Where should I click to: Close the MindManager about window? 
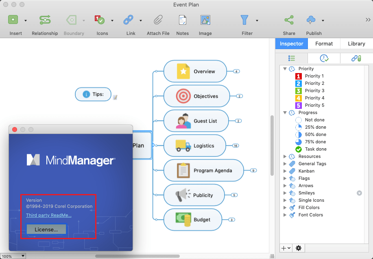[15, 129]
